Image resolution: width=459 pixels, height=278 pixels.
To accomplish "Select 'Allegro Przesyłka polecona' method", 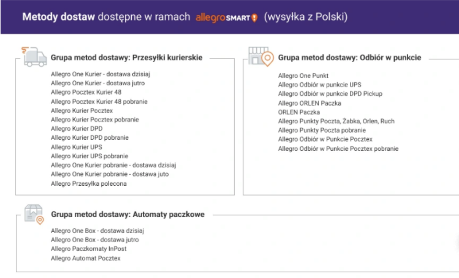I will point(89,183).
